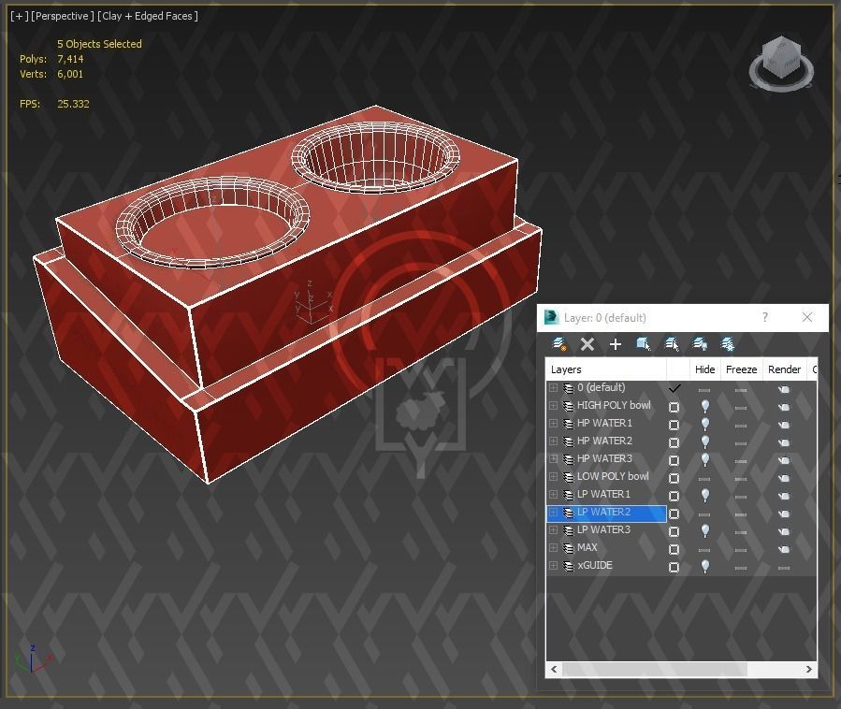Make LP WATER2 the current layer checkbox
The height and width of the screenshot is (709, 841).
[x=674, y=514]
